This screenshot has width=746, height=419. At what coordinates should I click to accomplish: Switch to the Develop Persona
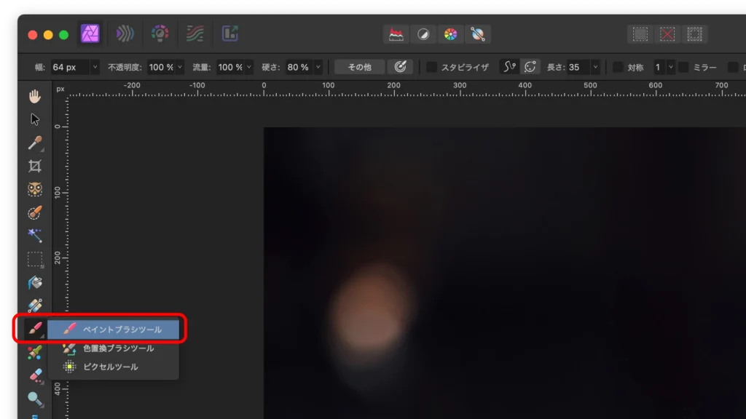click(160, 33)
